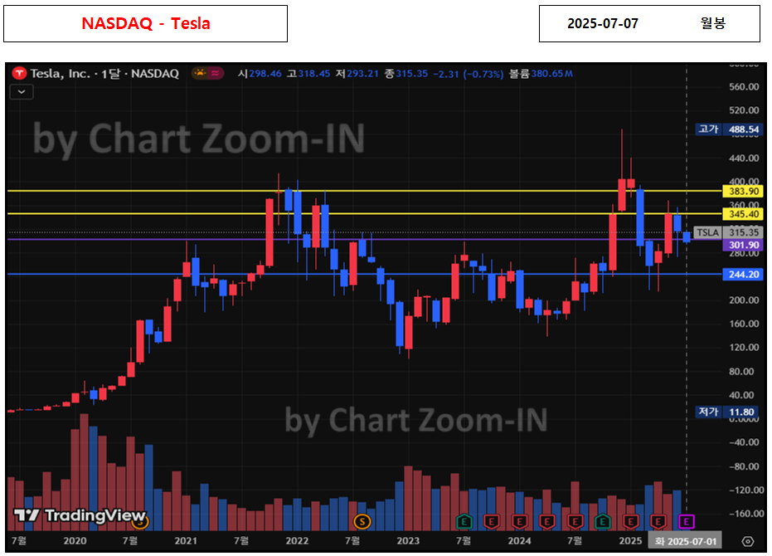Click the 2020 label on time axis
The height and width of the screenshot is (556, 772).
(x=75, y=541)
